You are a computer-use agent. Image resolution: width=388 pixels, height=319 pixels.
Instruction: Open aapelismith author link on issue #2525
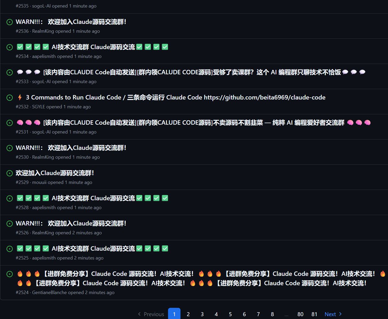pos(44,258)
